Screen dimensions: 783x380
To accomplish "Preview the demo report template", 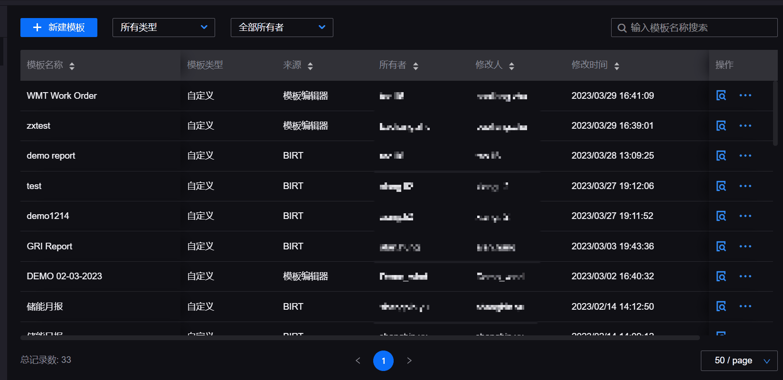I will point(721,156).
